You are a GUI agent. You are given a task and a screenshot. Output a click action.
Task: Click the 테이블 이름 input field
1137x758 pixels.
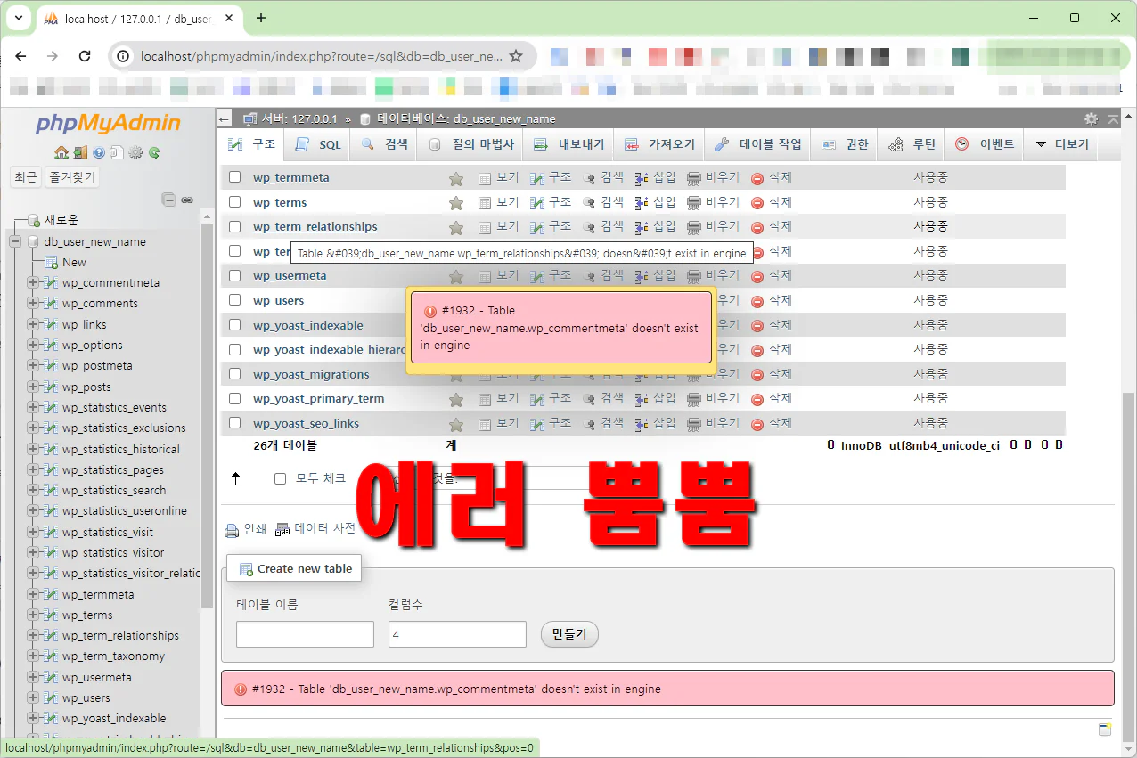(x=305, y=634)
